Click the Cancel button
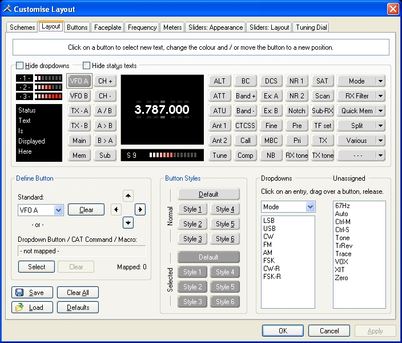 329,330
